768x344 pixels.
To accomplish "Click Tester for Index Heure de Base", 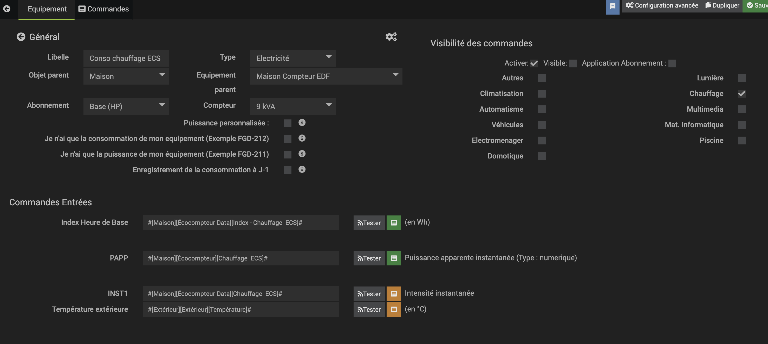I will (x=369, y=222).
